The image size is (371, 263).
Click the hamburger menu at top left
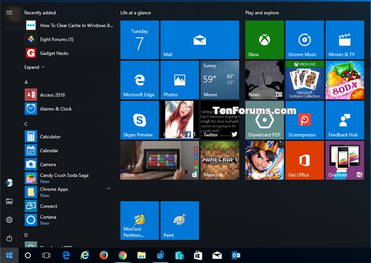[9, 12]
